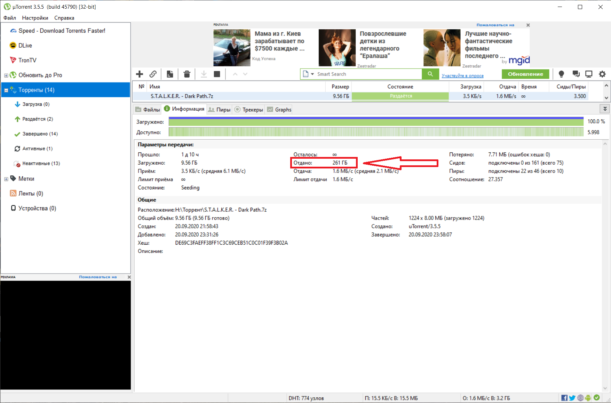The width and height of the screenshot is (611, 403).
Task: Select Загрузка (0) filter
Action: point(36,104)
